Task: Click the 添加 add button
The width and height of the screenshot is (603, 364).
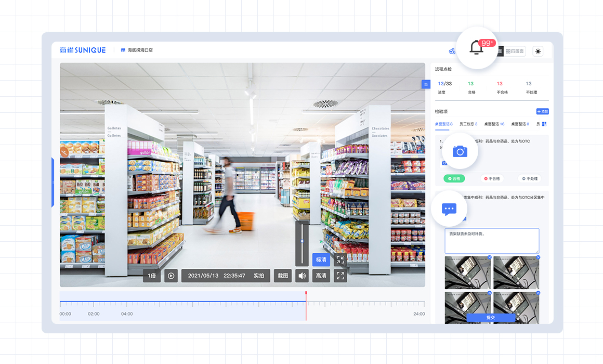Action: click(542, 111)
